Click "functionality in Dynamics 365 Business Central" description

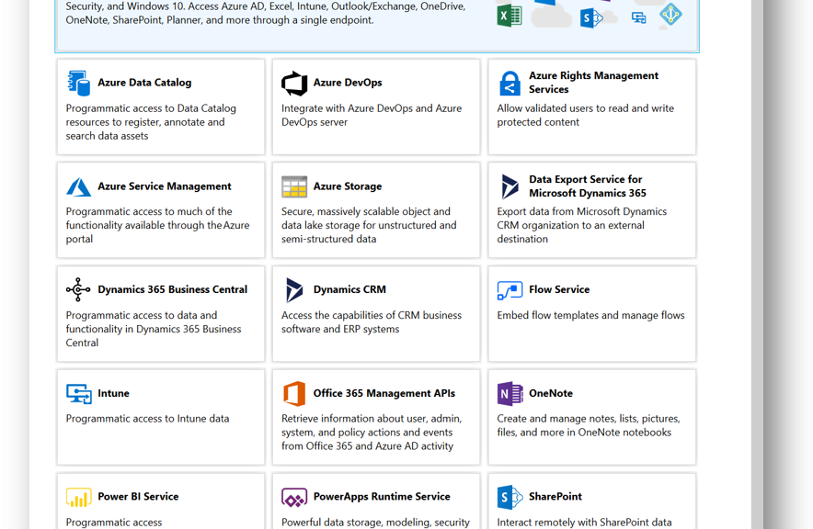[154, 329]
